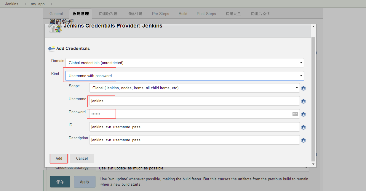Click the Add button to save credentials

59,158
